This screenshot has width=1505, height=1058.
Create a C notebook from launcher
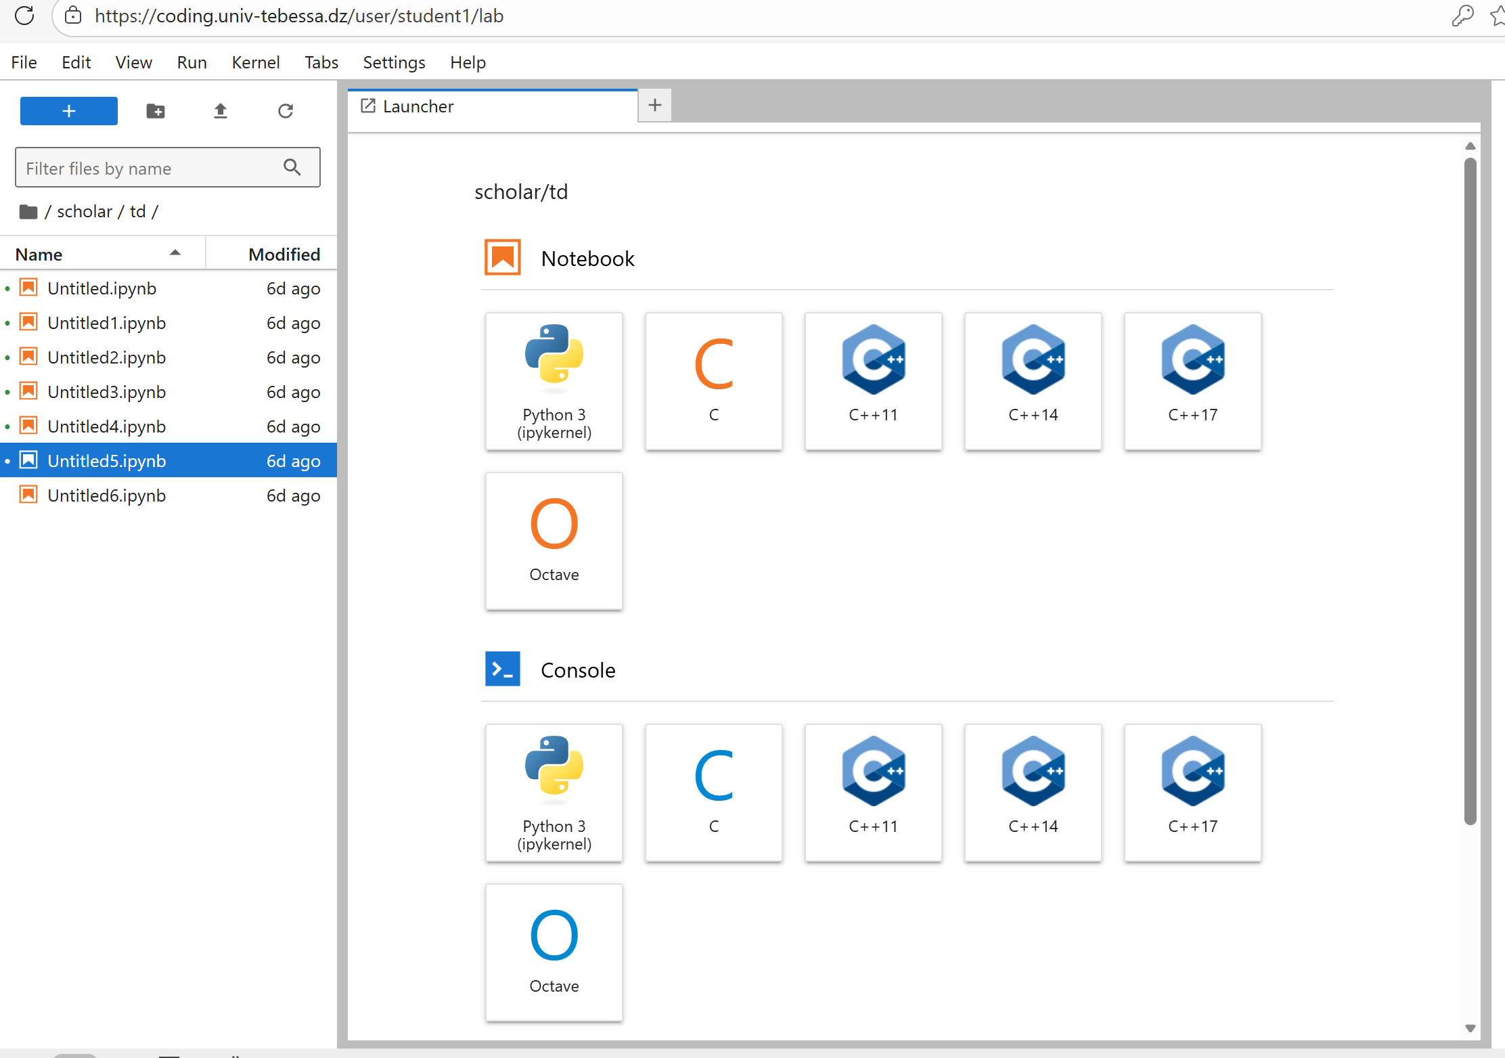713,380
